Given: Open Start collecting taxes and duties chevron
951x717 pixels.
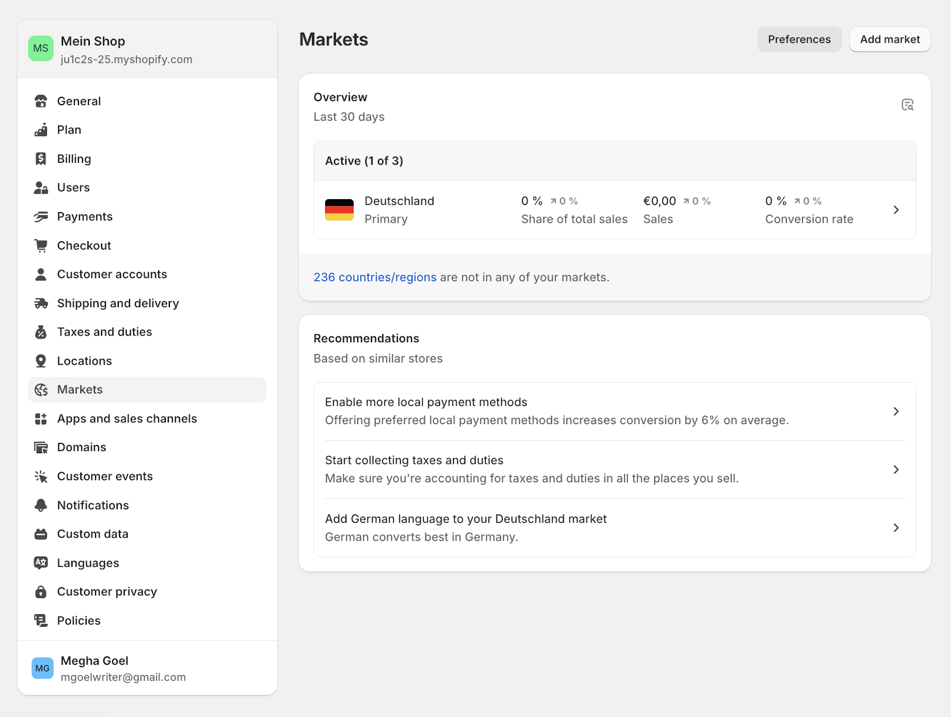Looking at the screenshot, I should pyautogui.click(x=896, y=469).
